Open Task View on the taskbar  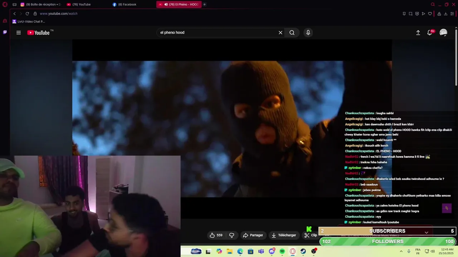pyautogui.click(x=208, y=251)
